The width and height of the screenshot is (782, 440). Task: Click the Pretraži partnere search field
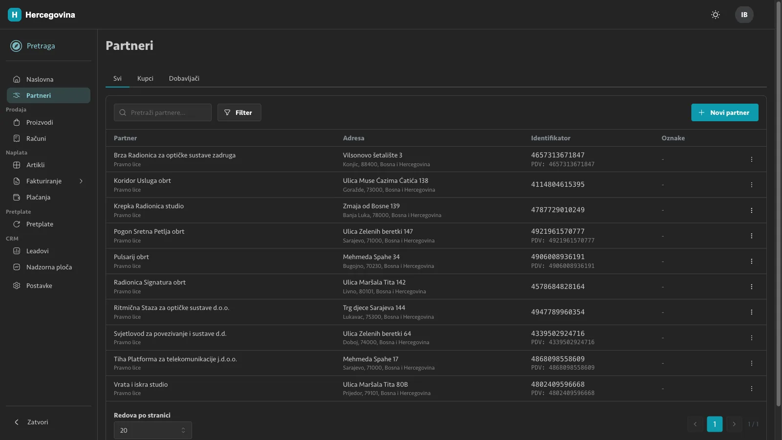coord(163,112)
